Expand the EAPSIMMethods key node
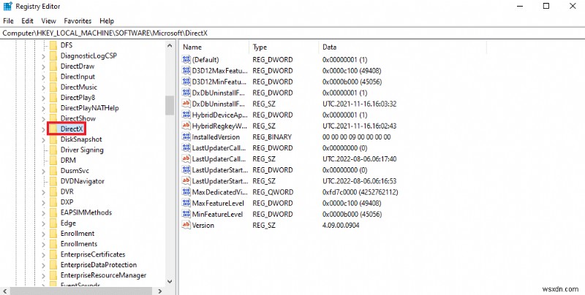Viewport: 585px width, 295px height. click(x=43, y=213)
